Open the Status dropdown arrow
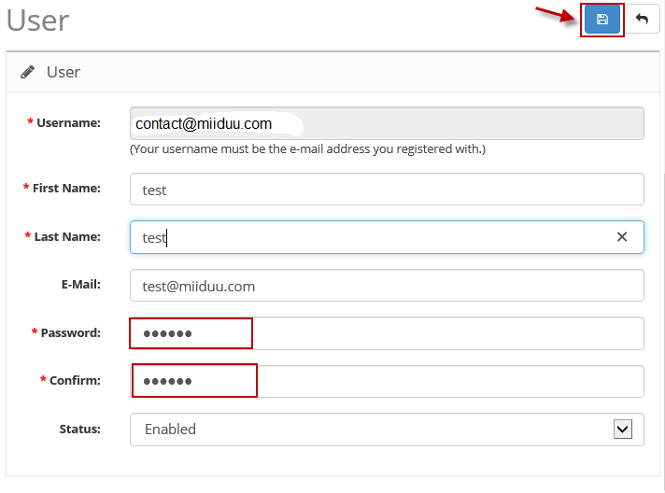 623,429
